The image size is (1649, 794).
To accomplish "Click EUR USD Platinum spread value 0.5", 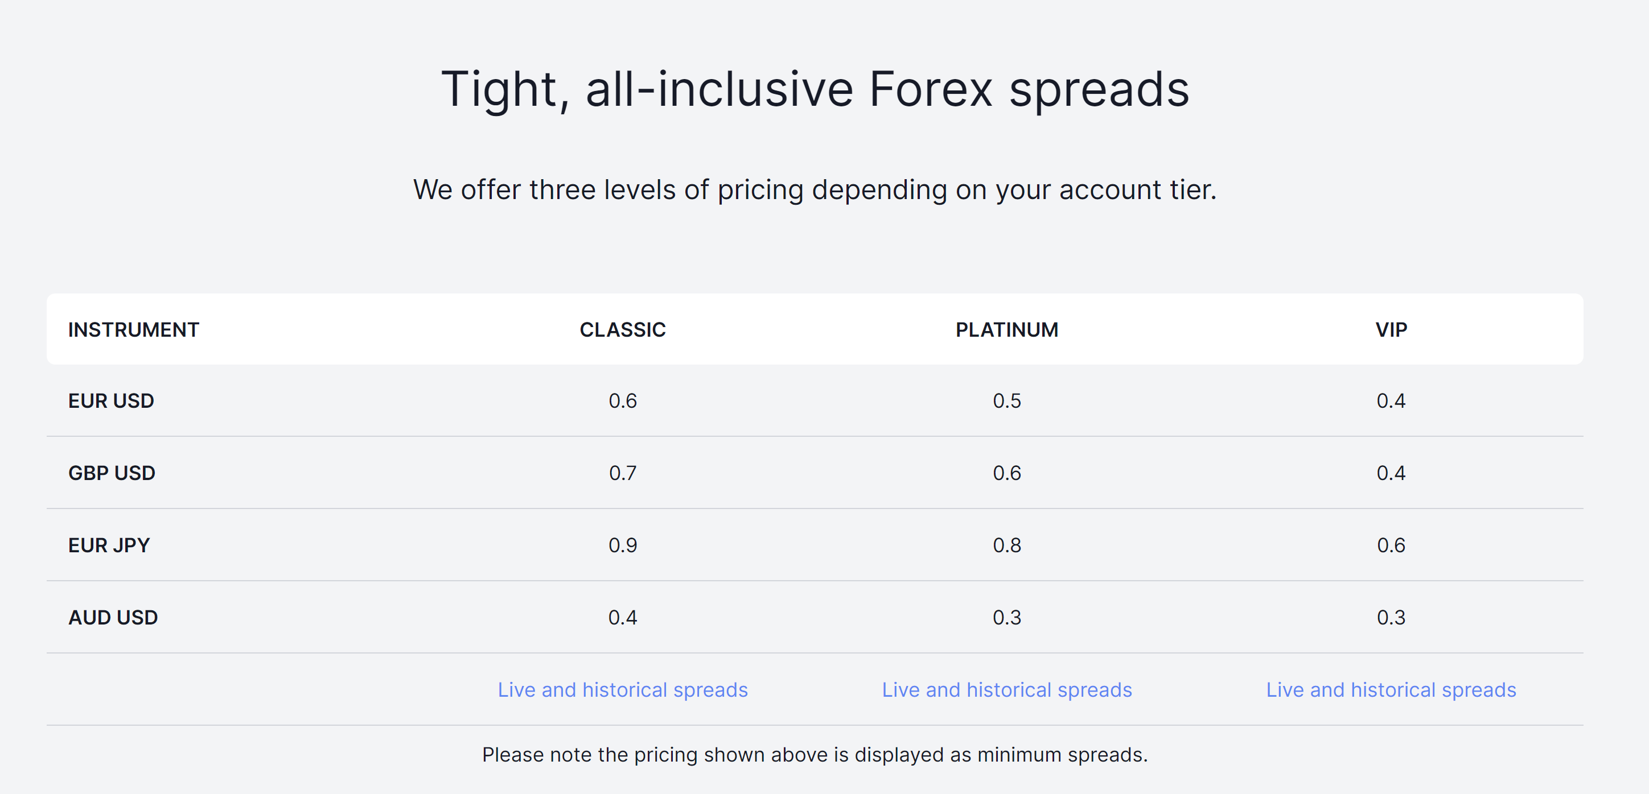I will click(1006, 400).
